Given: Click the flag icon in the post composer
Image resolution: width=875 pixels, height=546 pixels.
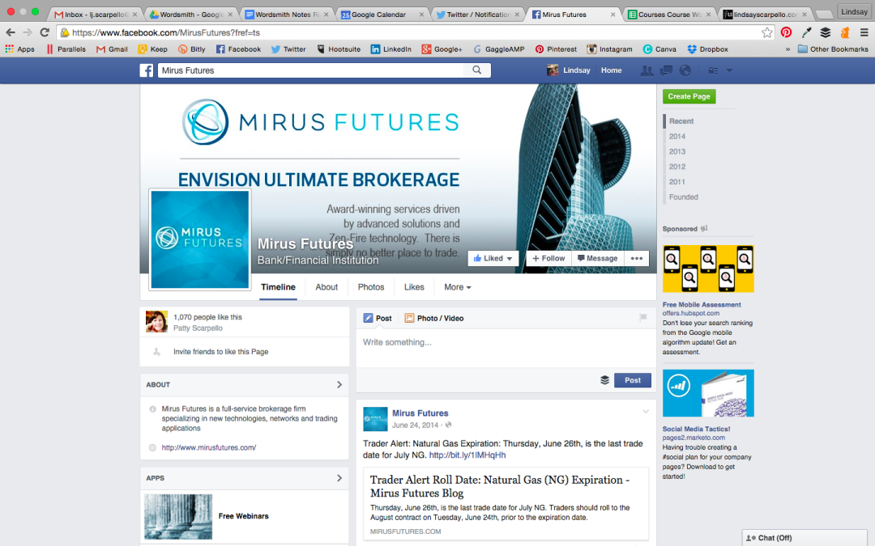Looking at the screenshot, I should point(642,318).
